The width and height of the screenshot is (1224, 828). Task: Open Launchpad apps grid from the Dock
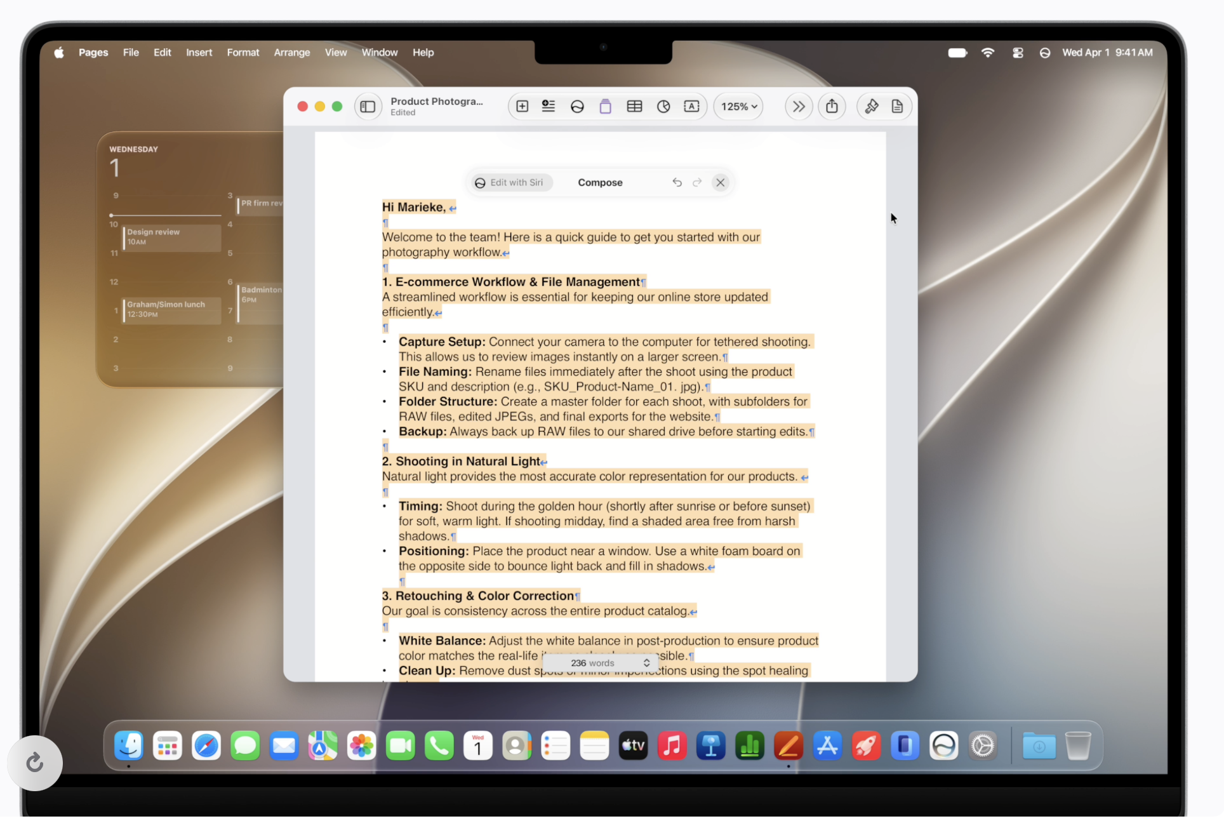(x=168, y=745)
